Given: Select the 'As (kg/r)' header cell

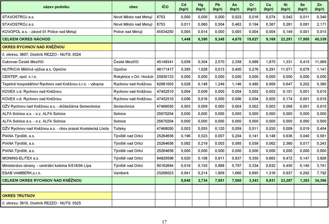Looking at the screenshot, I should click(x=234, y=7).
